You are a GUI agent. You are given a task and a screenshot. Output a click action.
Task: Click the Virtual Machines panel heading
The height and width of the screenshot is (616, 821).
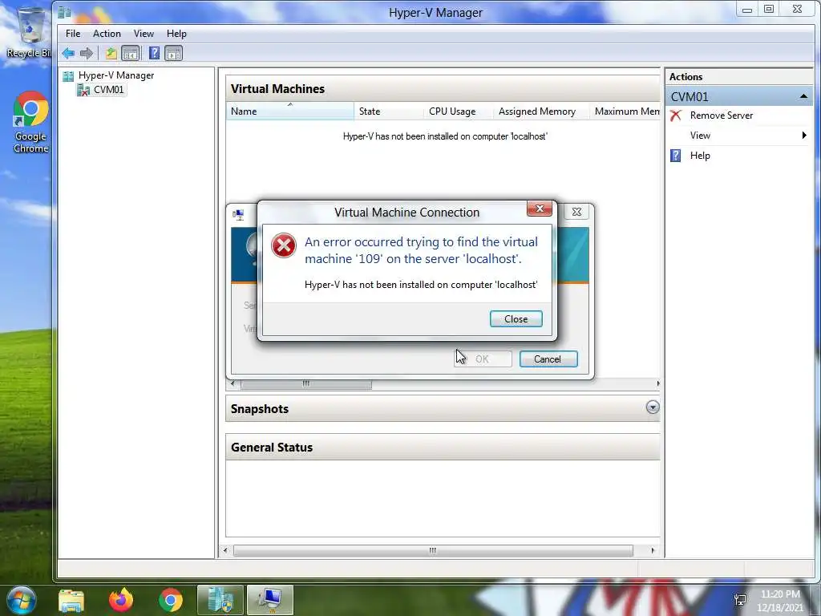(277, 89)
